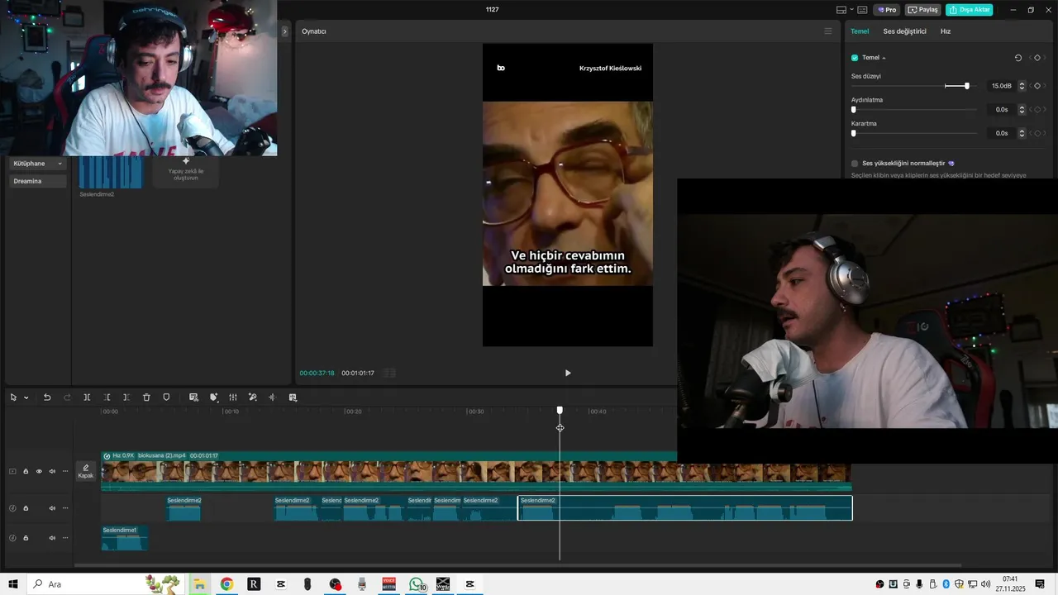Viewport: 1058px width, 595px height.
Task: Play the preview in the Oynatıcı panel
Action: click(568, 373)
